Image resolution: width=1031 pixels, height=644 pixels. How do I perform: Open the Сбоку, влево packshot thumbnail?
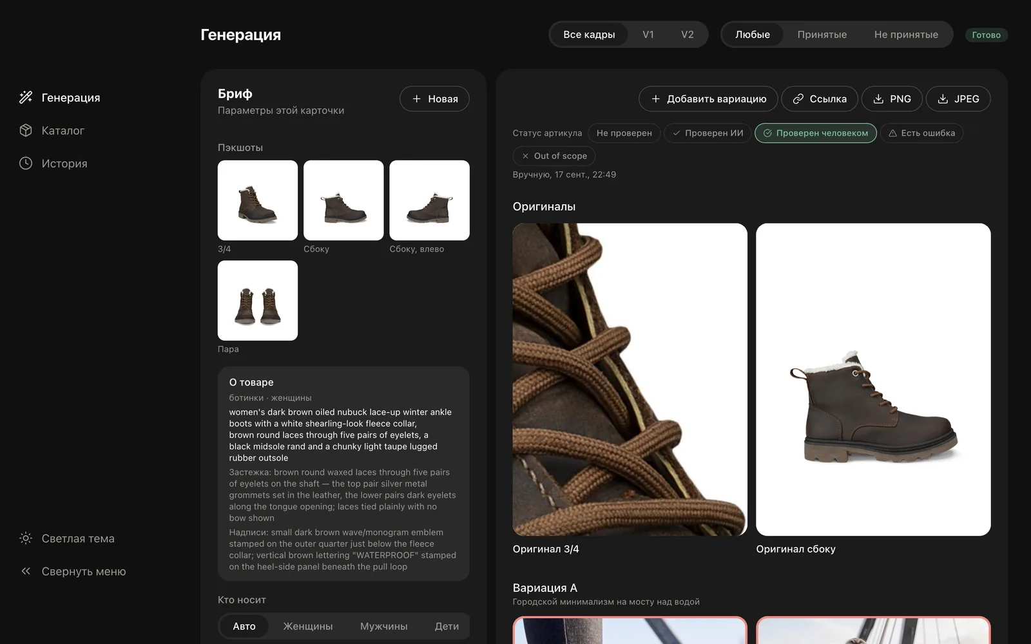[430, 200]
